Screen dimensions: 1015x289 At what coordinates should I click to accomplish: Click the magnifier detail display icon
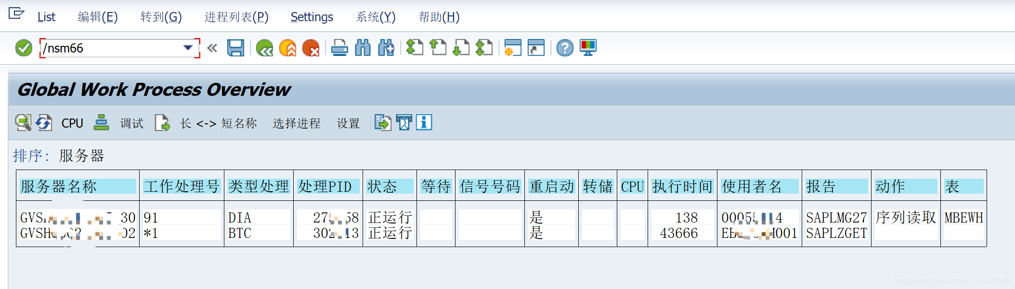coord(23,123)
